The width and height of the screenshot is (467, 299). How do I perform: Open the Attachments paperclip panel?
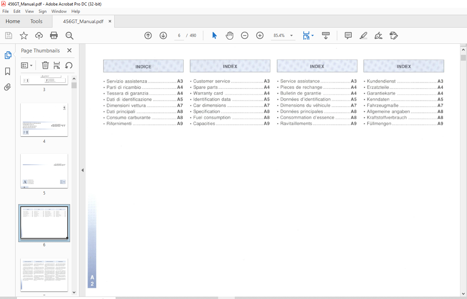point(8,87)
